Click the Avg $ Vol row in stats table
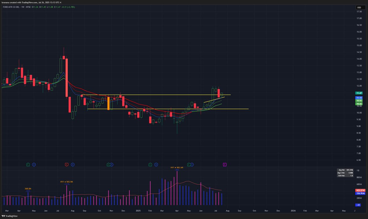Viewport: 368px width, 219px height. tap(345, 173)
